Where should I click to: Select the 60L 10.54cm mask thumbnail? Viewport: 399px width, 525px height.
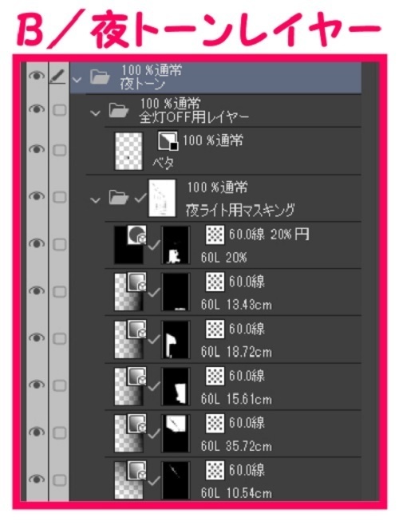tap(176, 481)
